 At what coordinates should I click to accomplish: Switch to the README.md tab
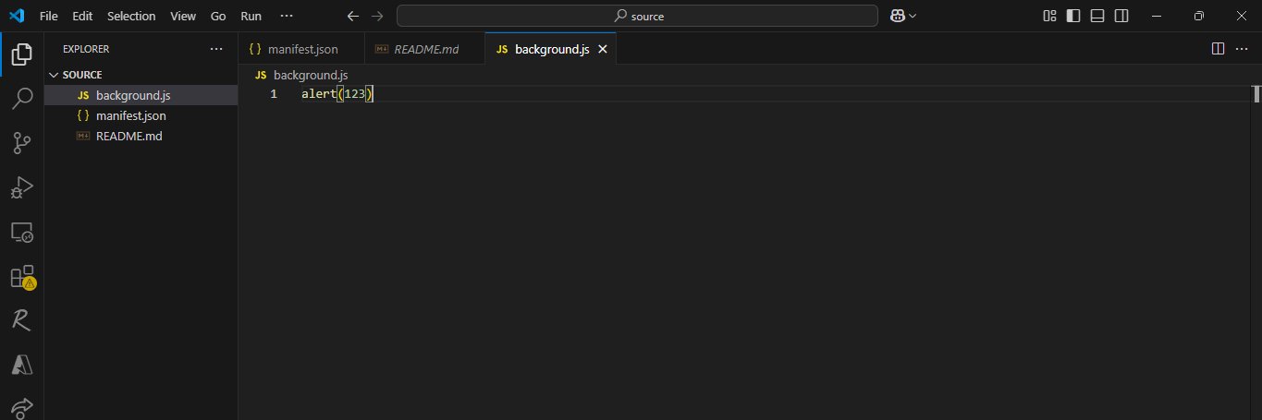pyautogui.click(x=424, y=49)
